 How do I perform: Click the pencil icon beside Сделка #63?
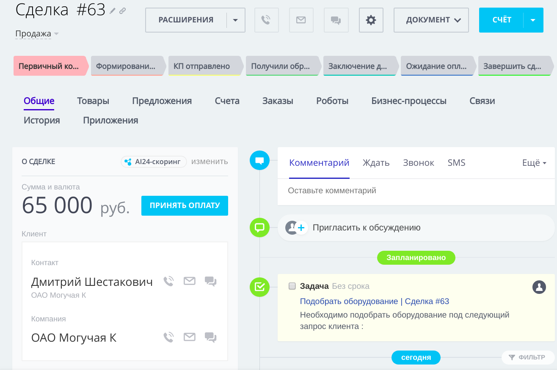(113, 11)
